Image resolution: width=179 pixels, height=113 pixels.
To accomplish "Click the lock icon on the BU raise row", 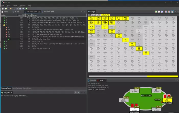I will coord(4,25).
